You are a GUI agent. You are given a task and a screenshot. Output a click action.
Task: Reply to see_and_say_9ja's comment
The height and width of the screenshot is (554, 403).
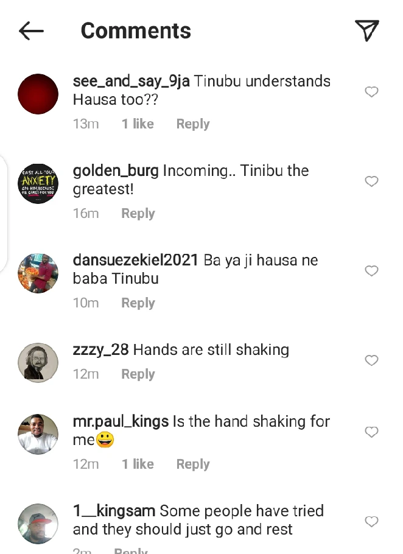(x=193, y=124)
